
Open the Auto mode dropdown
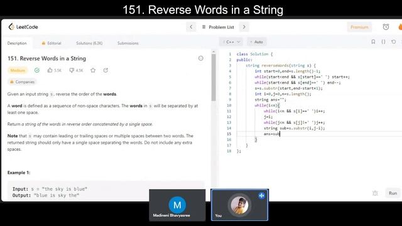coord(257,42)
